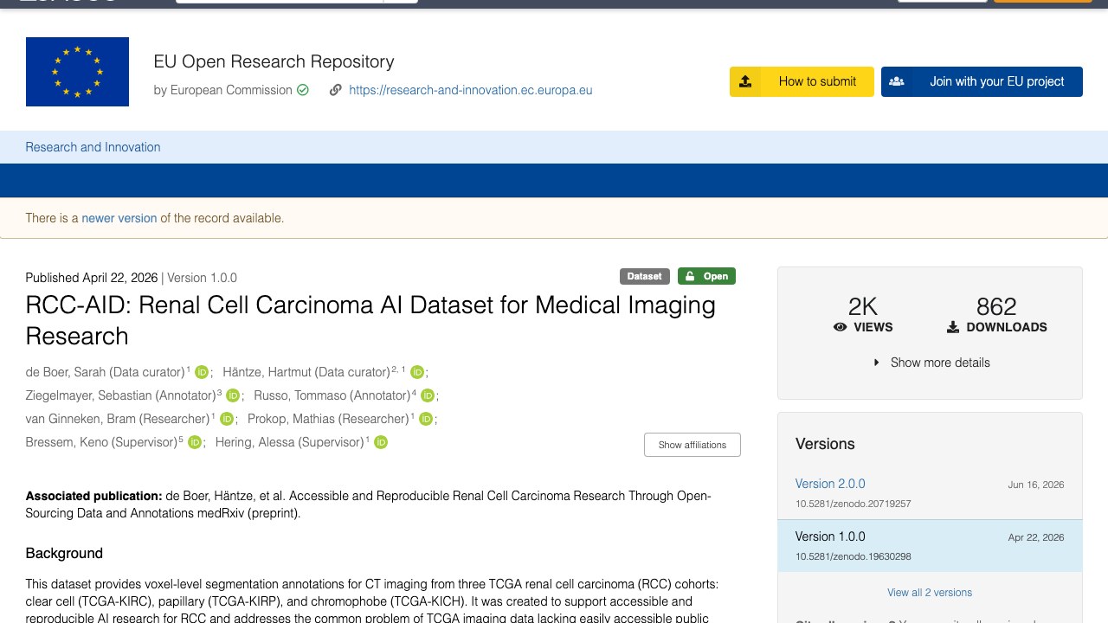1108x623 pixels.
Task: Open ORCID icon for de Boer, Sarah
Action: coord(202,372)
